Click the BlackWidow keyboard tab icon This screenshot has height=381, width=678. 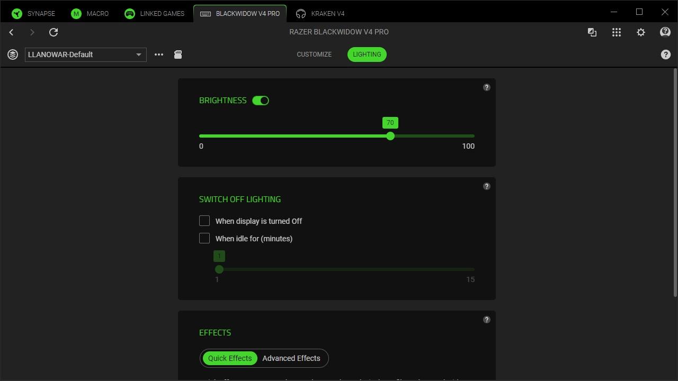tap(206, 14)
